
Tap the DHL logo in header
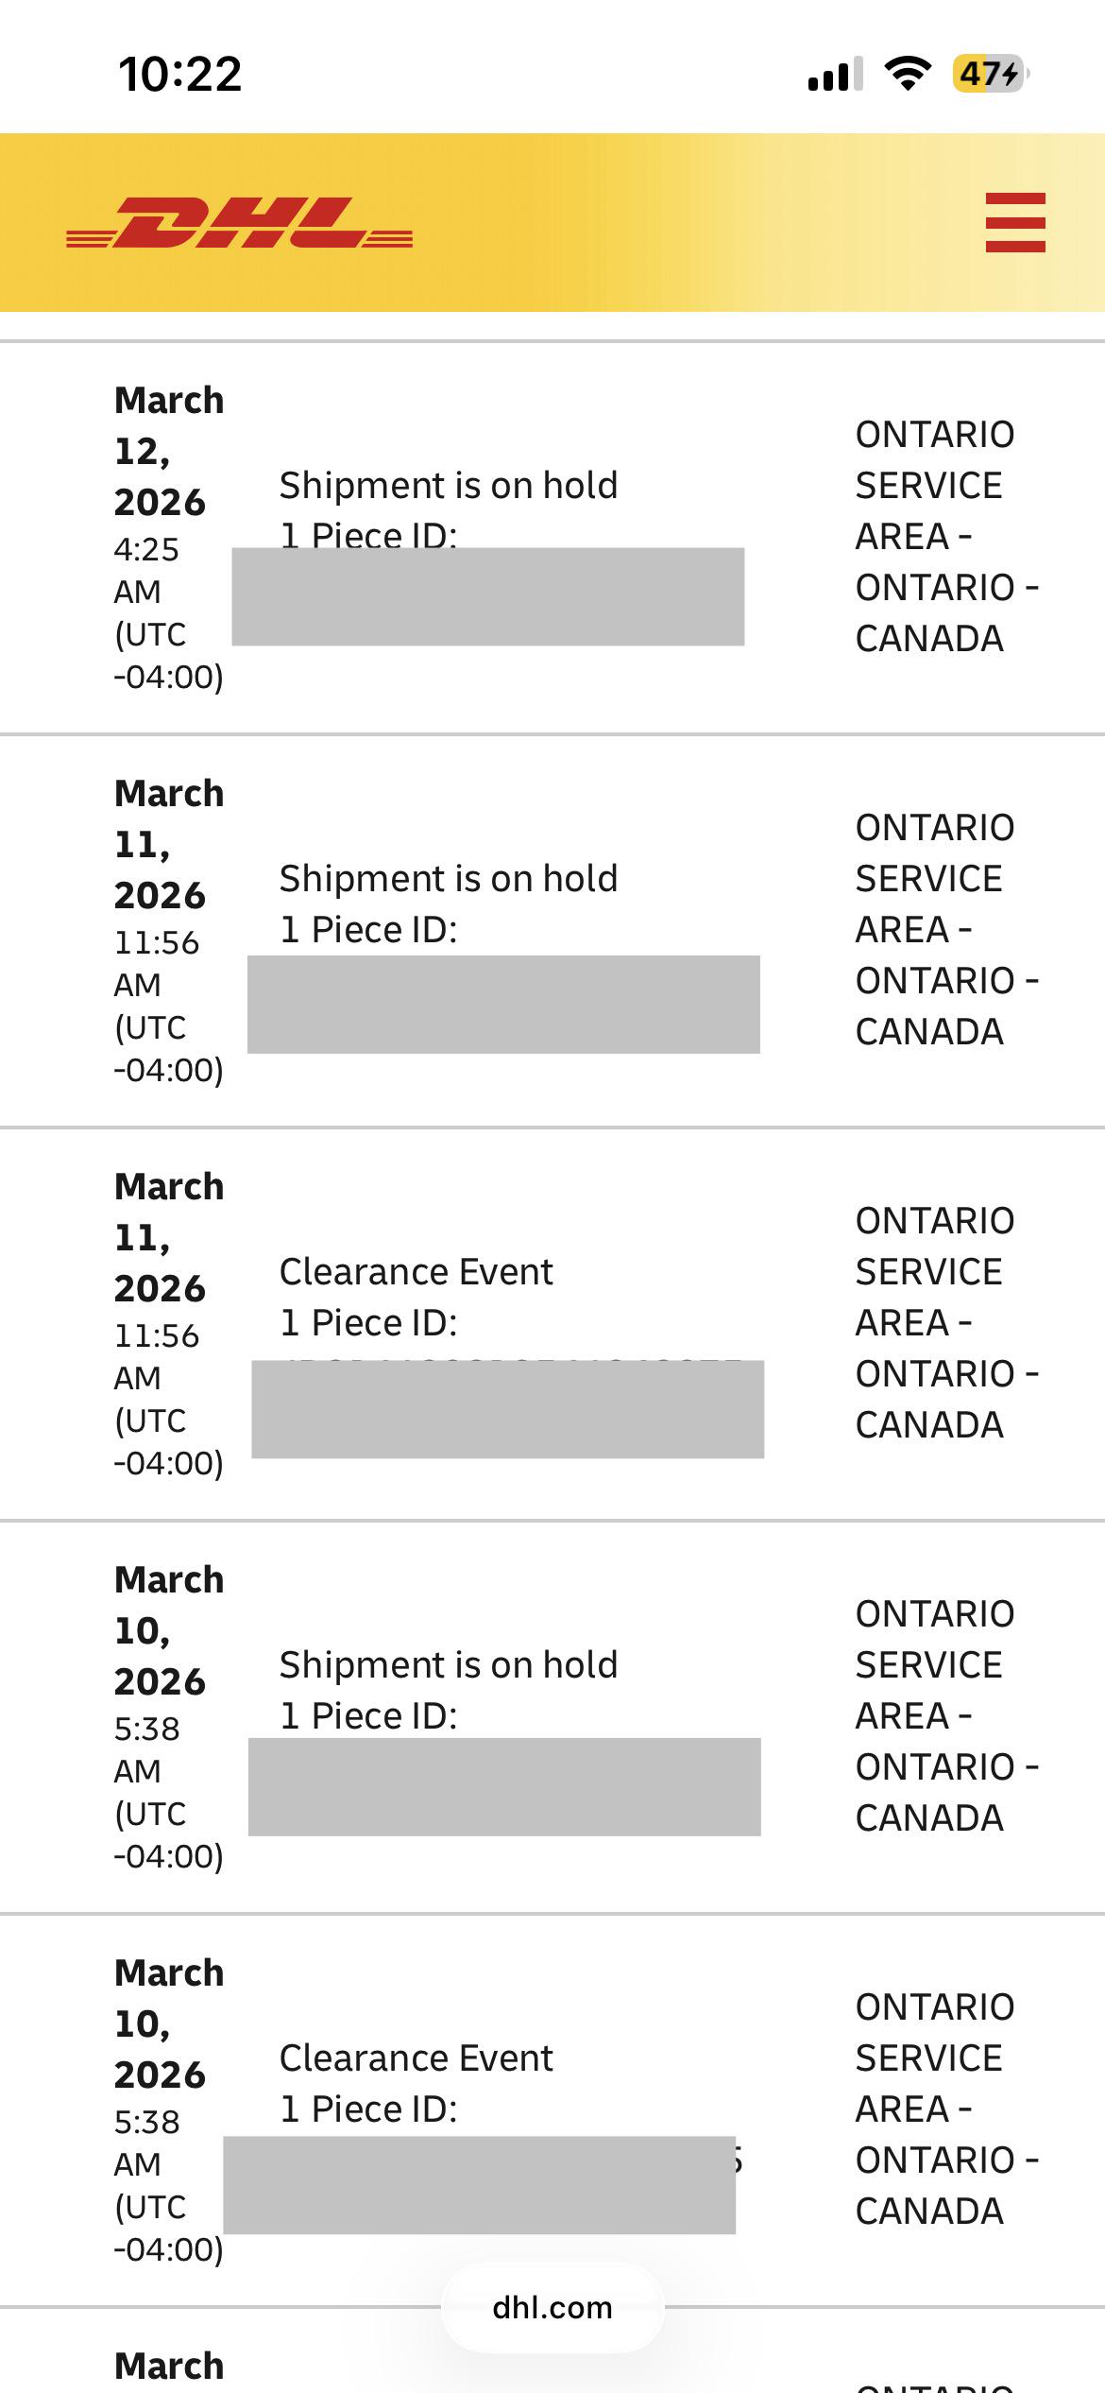[x=239, y=223]
